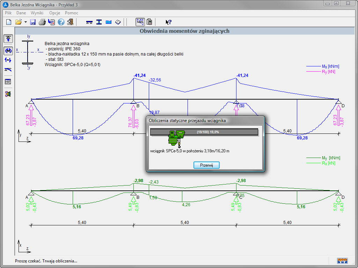This screenshot has width=358, height=268.
Task: Click the calculation progress bar
Action: click(204, 132)
